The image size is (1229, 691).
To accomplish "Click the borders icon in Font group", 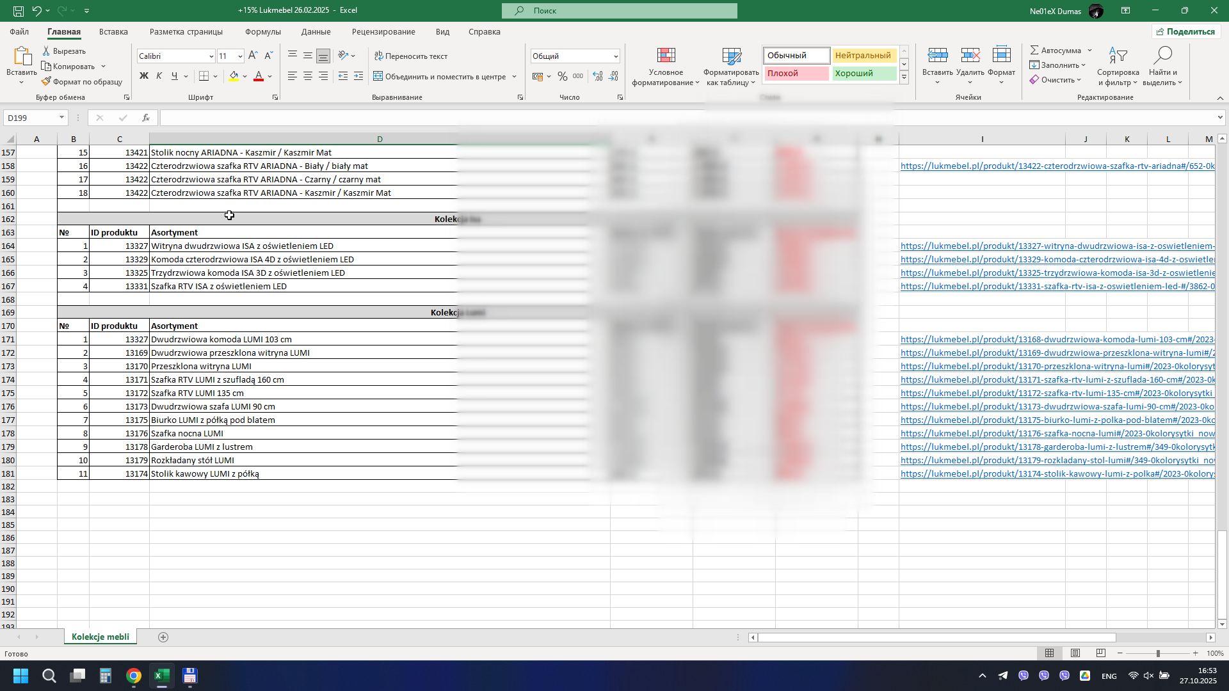I will click(x=204, y=77).
